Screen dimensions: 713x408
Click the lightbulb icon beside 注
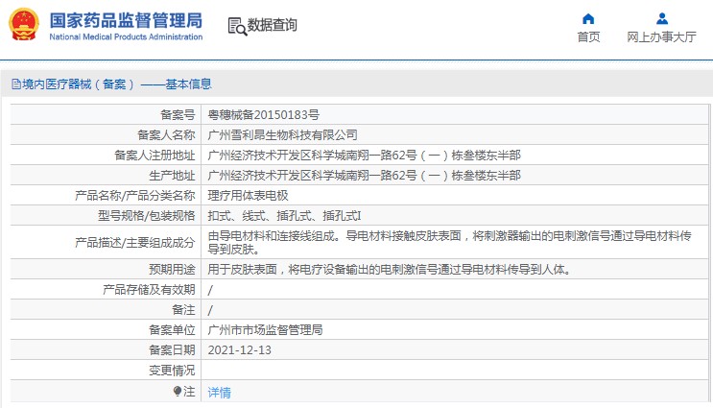click(x=178, y=391)
